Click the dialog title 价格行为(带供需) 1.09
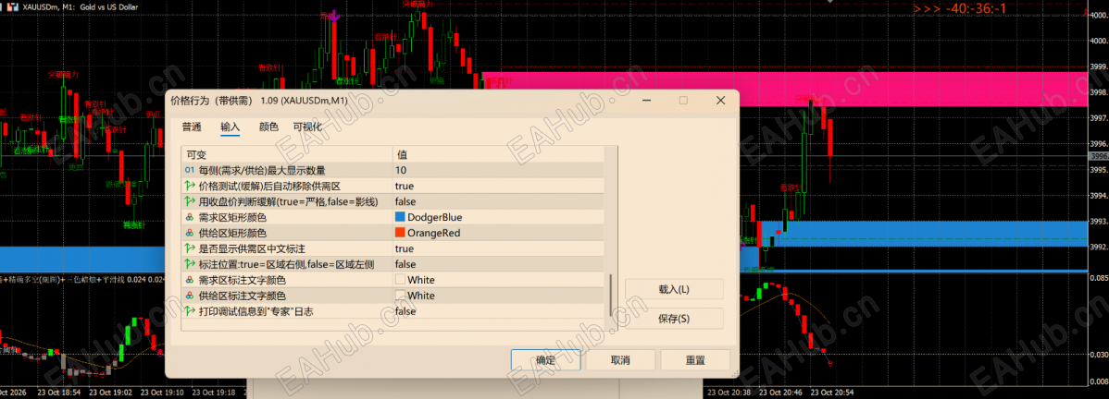This screenshot has width=1109, height=399. tap(259, 101)
